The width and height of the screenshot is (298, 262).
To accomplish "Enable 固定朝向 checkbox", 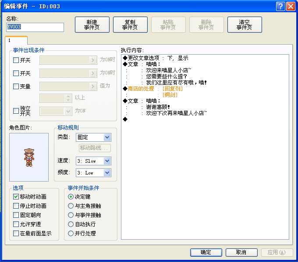I will coord(16,215).
